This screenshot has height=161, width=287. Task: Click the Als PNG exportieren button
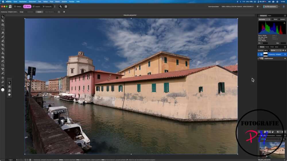click(270, 7)
